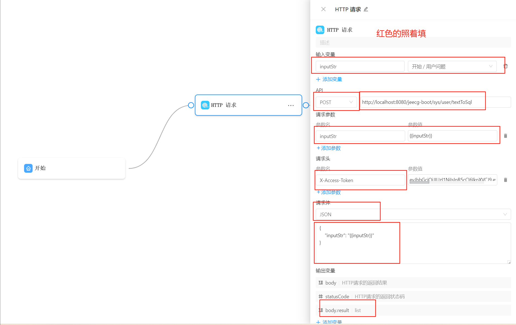516x325 pixels.
Task: Click the HTTP node left input connector
Action: coord(191,105)
